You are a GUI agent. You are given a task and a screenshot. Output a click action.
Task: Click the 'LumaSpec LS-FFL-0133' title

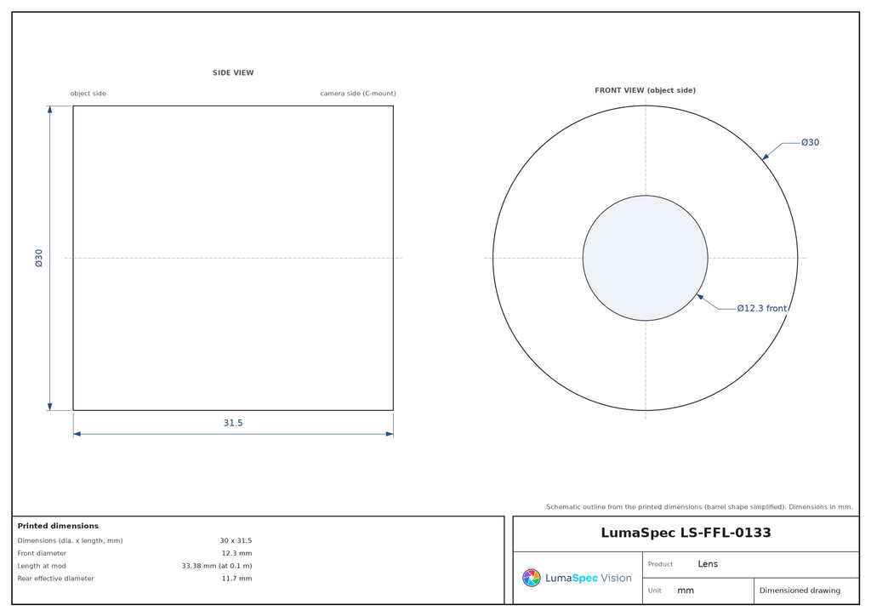coord(686,533)
